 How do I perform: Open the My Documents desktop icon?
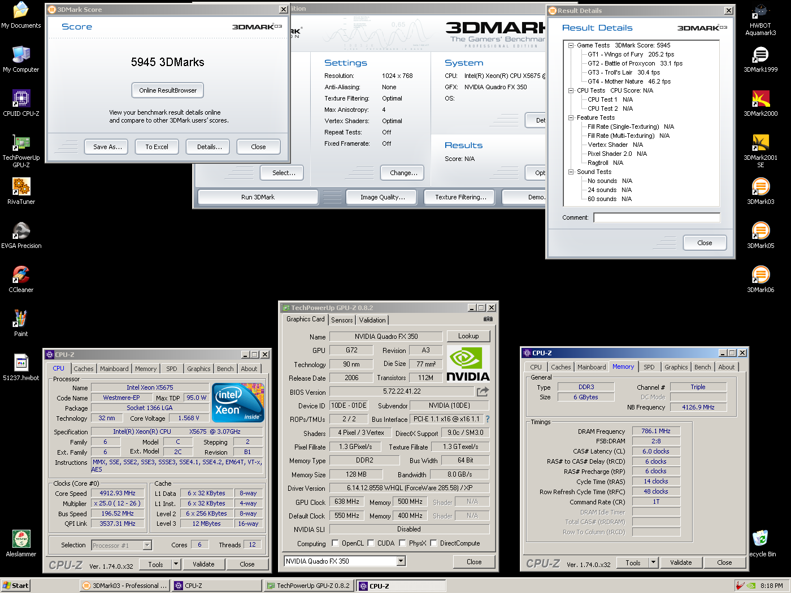(x=21, y=15)
